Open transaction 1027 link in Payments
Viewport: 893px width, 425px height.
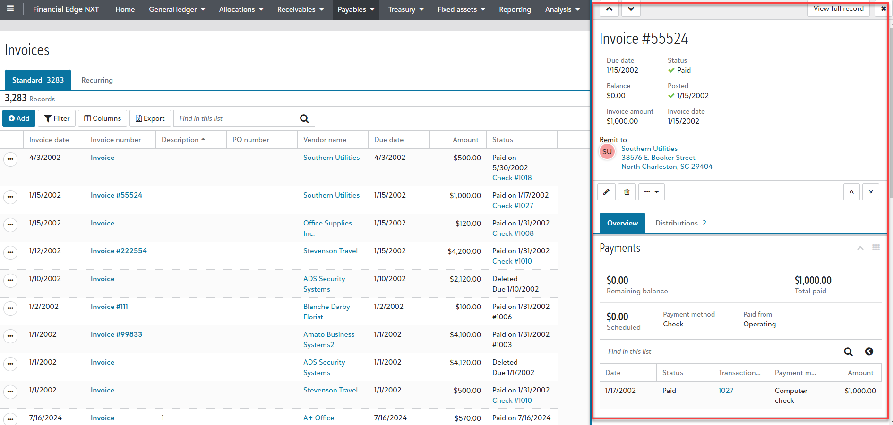(x=726, y=391)
